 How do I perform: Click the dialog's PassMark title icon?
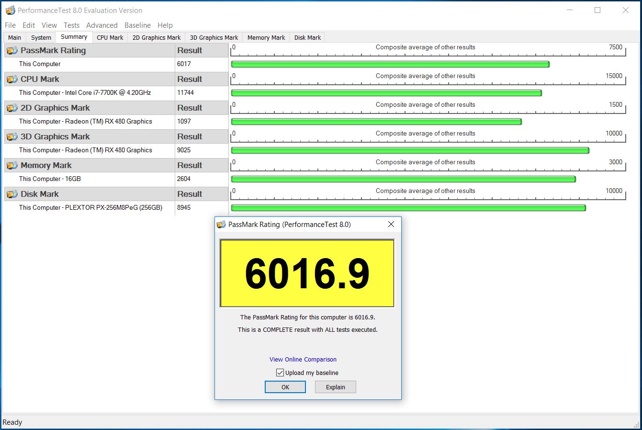tap(221, 225)
